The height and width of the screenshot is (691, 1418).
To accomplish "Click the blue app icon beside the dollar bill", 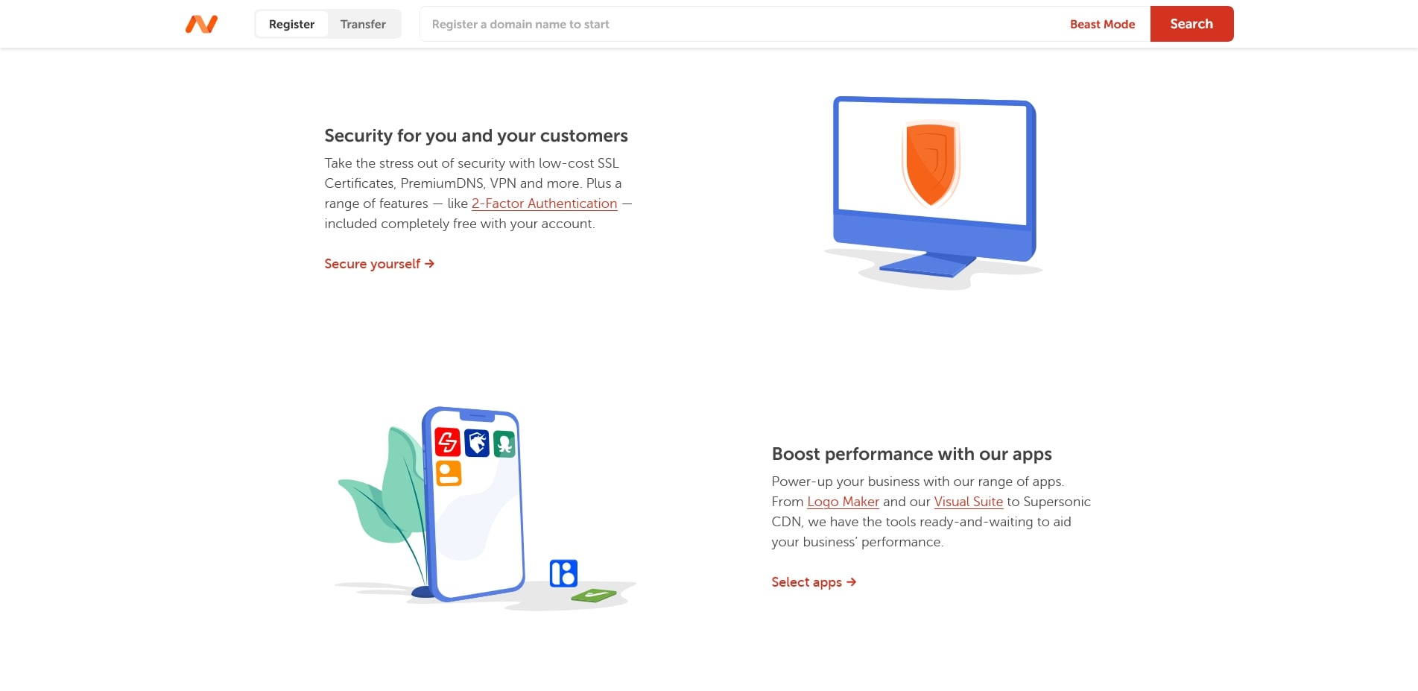I will [564, 572].
